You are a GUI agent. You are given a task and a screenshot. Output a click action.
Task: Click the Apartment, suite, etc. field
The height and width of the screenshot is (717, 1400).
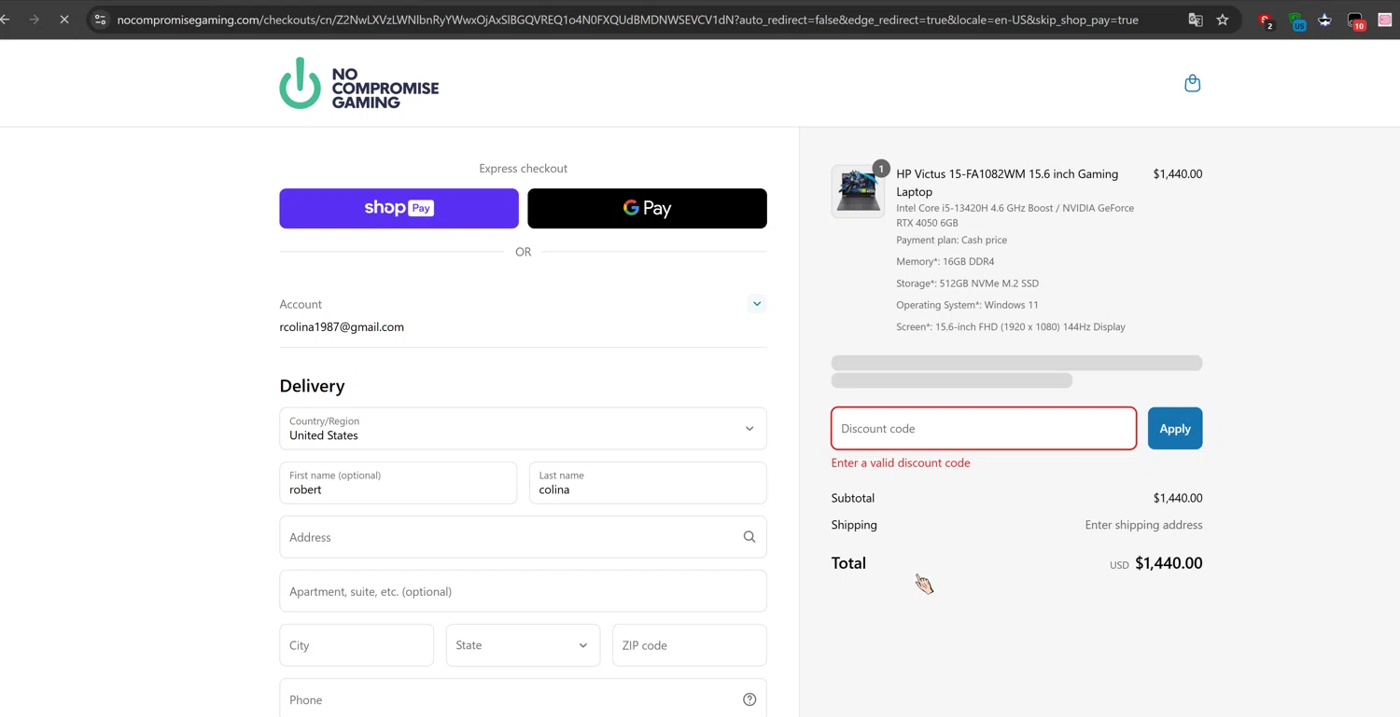pyautogui.click(x=523, y=591)
